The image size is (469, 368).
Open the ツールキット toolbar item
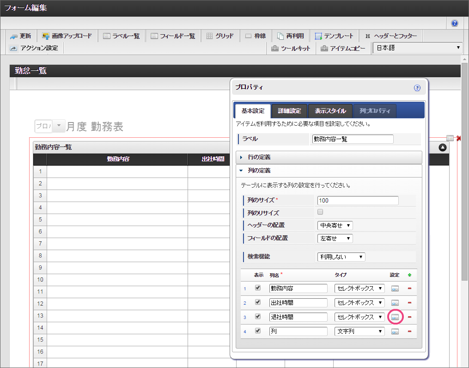[x=291, y=48]
